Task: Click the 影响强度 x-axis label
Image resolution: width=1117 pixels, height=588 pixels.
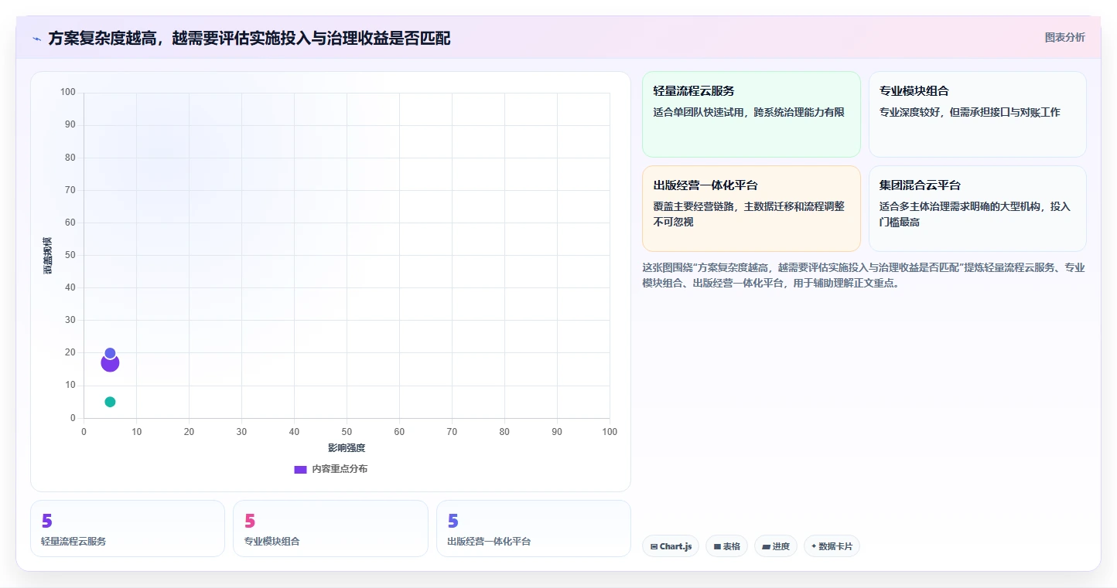Action: pyautogui.click(x=347, y=448)
